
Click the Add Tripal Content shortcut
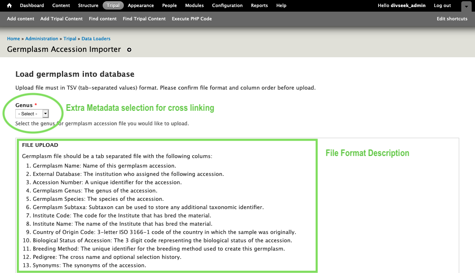pos(62,19)
